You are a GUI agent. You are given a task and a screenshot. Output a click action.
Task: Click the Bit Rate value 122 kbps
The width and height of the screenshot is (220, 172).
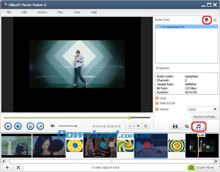[191, 88]
